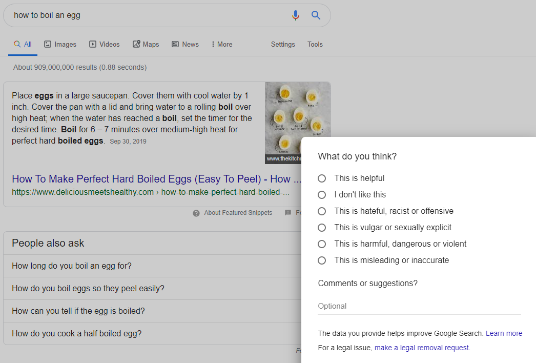Mark the snippet as misleading or inaccurate
This screenshot has height=363, width=536.
point(322,260)
